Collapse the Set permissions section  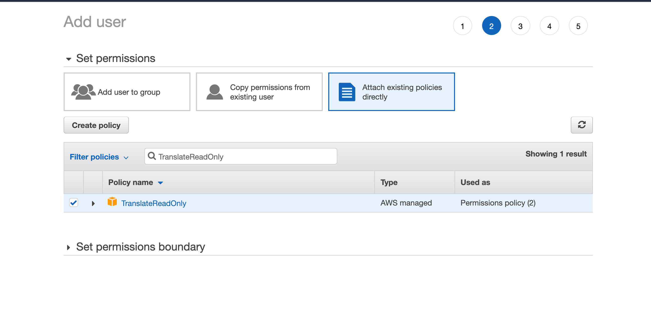(x=68, y=59)
